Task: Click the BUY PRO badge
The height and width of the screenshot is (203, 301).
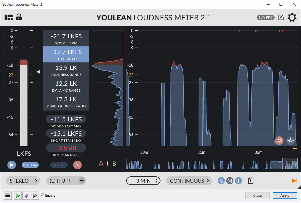Action: pos(266,17)
